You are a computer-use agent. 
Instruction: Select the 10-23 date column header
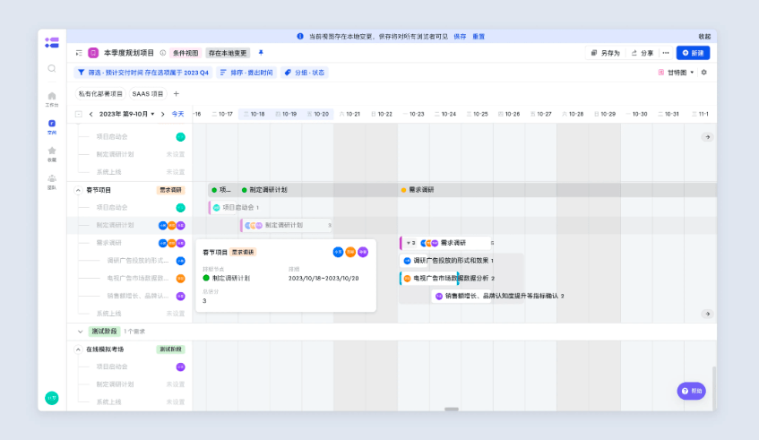point(413,114)
